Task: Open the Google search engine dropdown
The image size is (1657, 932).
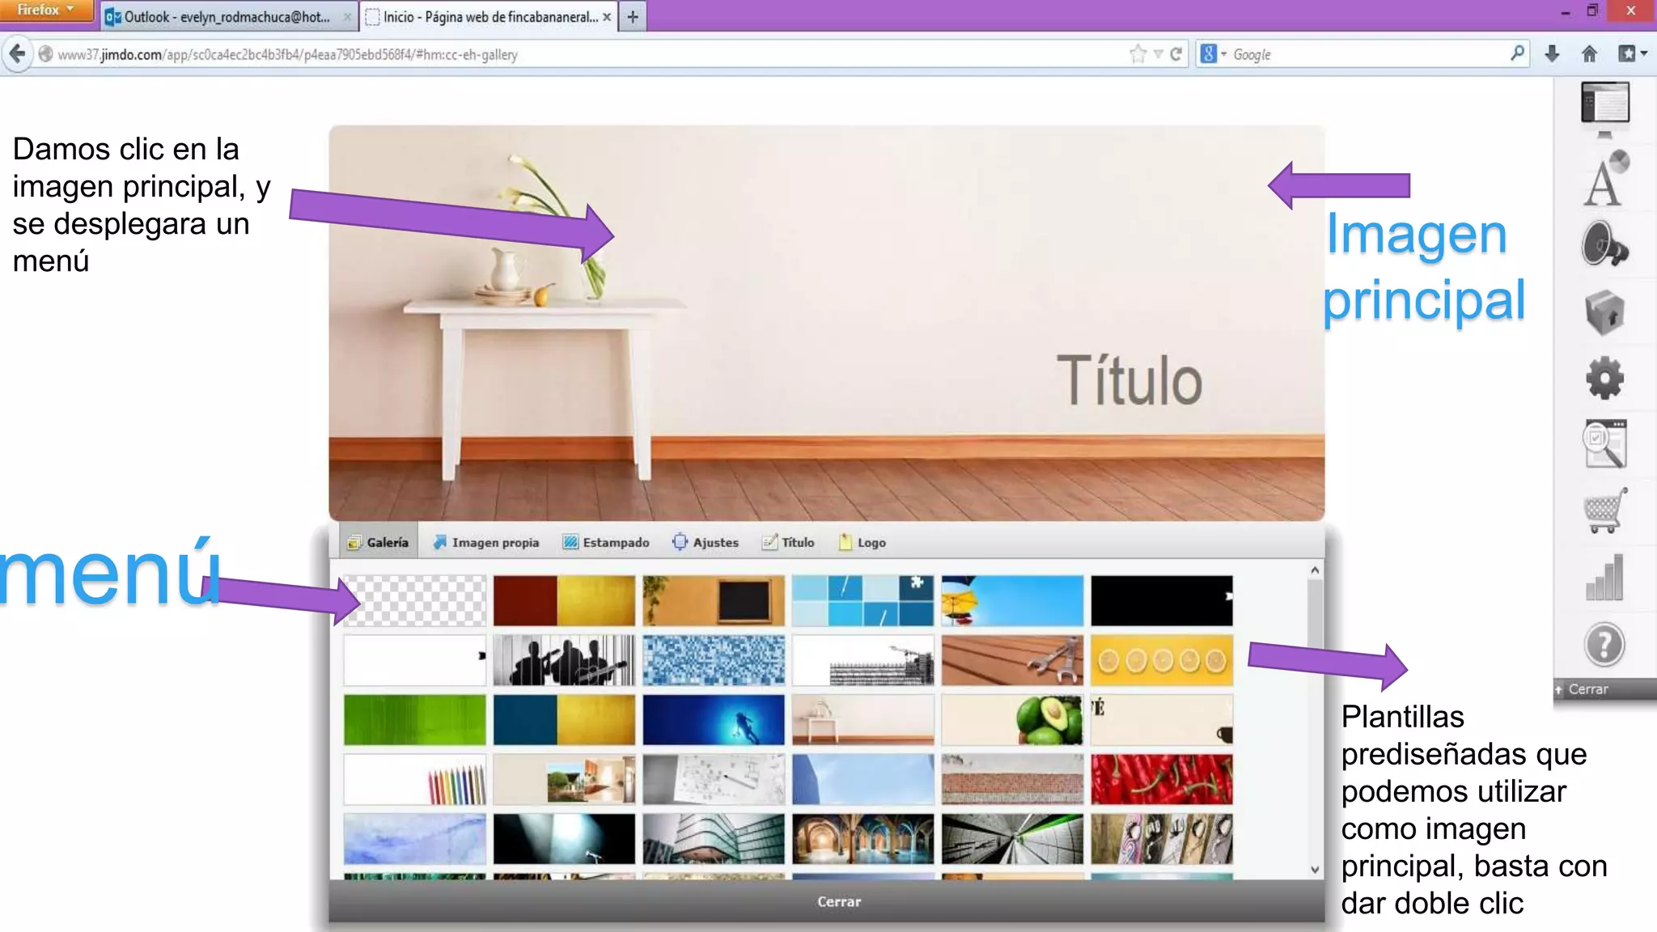Action: pyautogui.click(x=1213, y=54)
